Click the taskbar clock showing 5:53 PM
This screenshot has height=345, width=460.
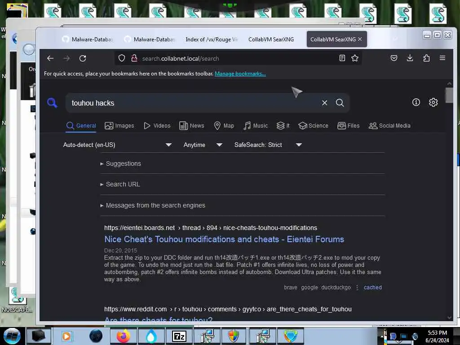[437, 336]
